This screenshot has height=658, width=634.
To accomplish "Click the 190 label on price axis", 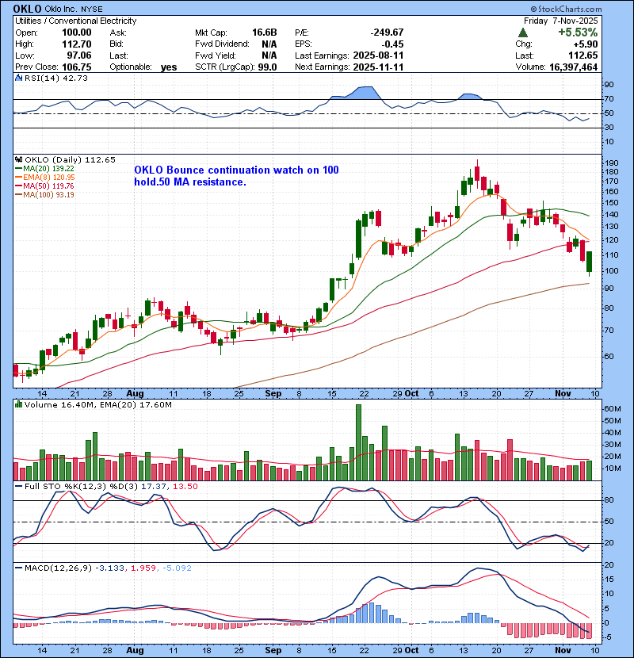I will coord(612,163).
